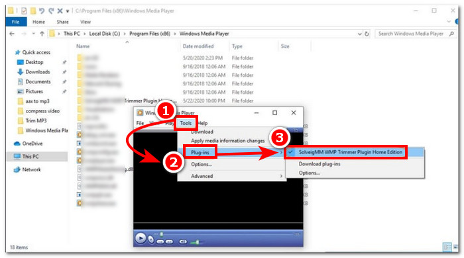Expand breadcrumb chevron before This PC
The image size is (464, 258).
coord(59,34)
